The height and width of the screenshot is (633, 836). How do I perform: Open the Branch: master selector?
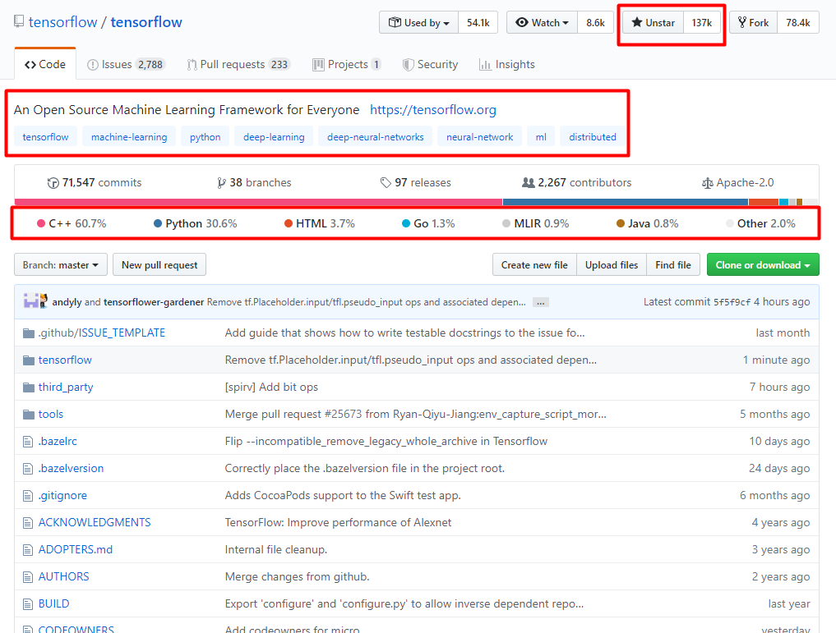61,264
